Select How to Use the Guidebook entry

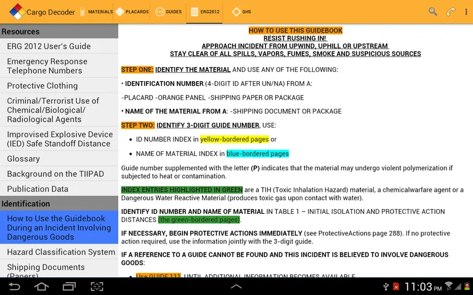59,227
